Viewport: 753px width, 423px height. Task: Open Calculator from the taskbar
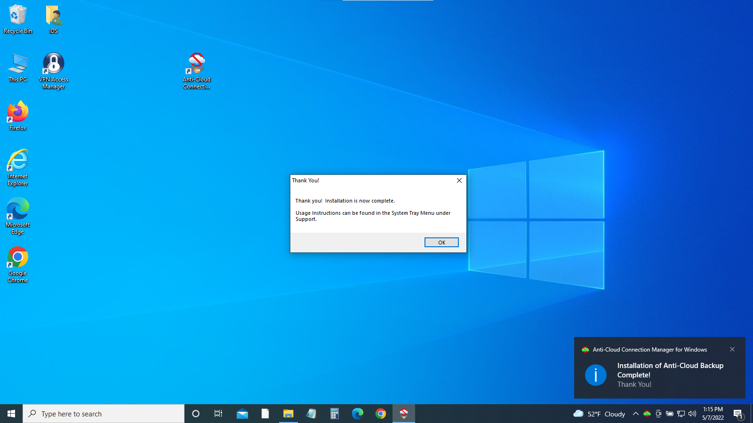(x=334, y=414)
